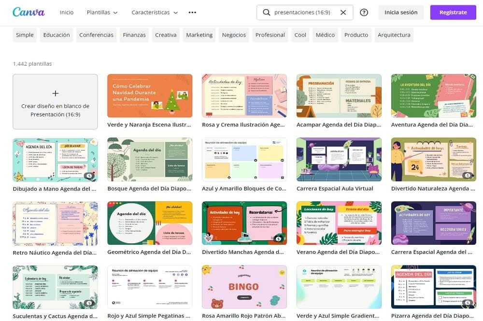Click the search magnifying glass icon

click(267, 12)
